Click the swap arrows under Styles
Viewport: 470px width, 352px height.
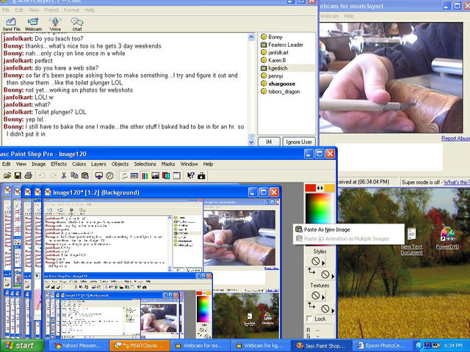coord(311,271)
